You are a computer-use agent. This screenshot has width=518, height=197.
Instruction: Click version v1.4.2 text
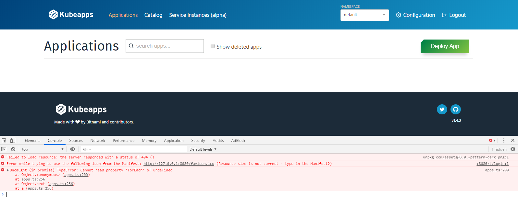coord(456,121)
